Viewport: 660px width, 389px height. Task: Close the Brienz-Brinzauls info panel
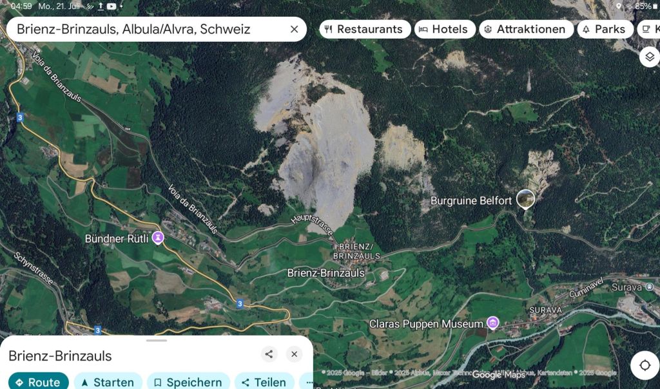pyautogui.click(x=294, y=354)
